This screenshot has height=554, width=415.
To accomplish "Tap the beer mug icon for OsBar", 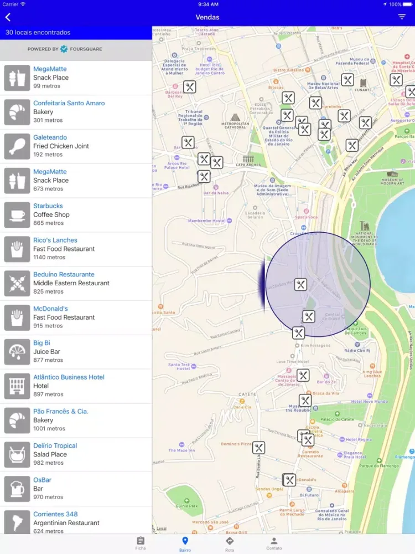I will point(17,489).
